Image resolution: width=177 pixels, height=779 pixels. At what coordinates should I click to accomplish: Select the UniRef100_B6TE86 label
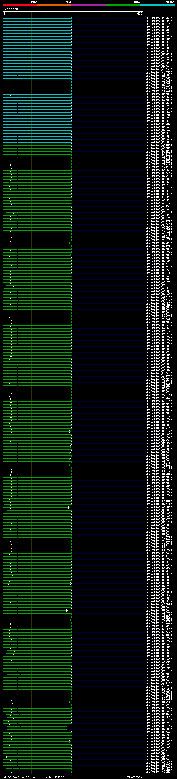pos(159,133)
